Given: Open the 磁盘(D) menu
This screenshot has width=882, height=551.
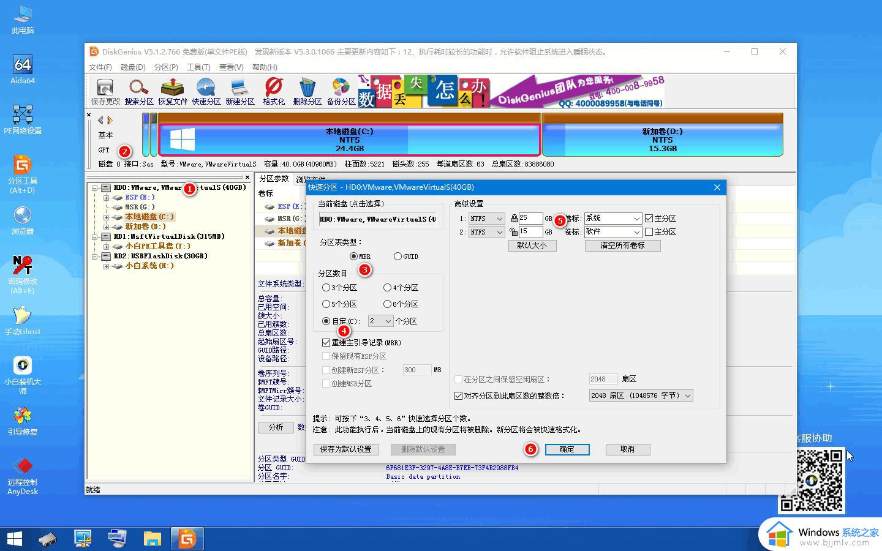Looking at the screenshot, I should point(133,67).
